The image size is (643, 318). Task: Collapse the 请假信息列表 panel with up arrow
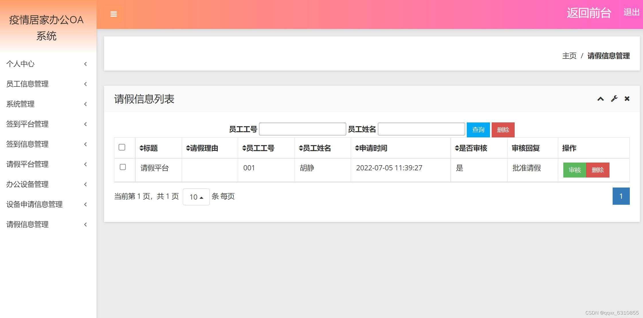(x=600, y=99)
